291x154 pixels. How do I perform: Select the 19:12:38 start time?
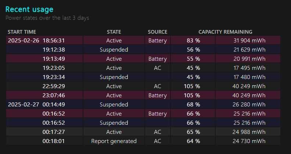coord(54,50)
